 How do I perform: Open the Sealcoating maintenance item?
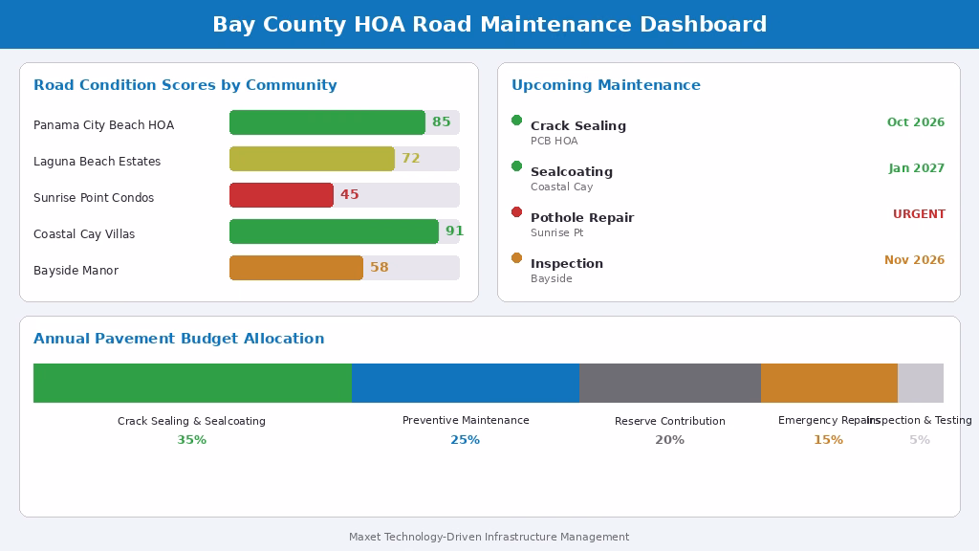tap(572, 172)
